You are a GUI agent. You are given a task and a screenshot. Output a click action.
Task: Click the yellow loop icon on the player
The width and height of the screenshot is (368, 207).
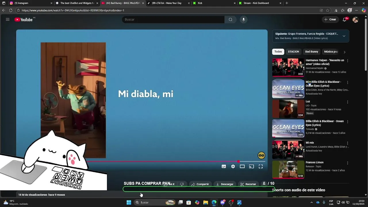tap(261, 156)
